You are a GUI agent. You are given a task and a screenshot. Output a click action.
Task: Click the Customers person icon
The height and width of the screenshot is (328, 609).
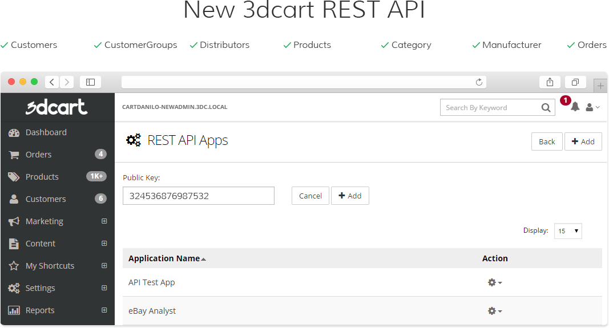[x=14, y=199]
